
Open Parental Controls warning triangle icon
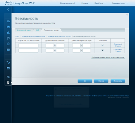tap(8, 33)
